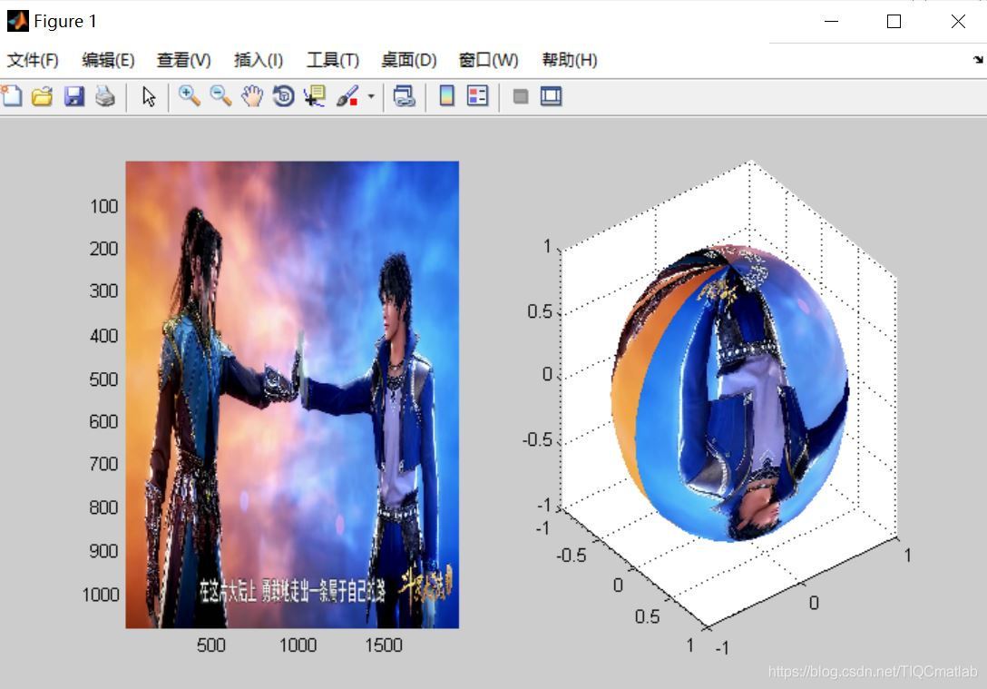
Task: Select the Edit Plot arrow tool
Action: pyautogui.click(x=149, y=96)
